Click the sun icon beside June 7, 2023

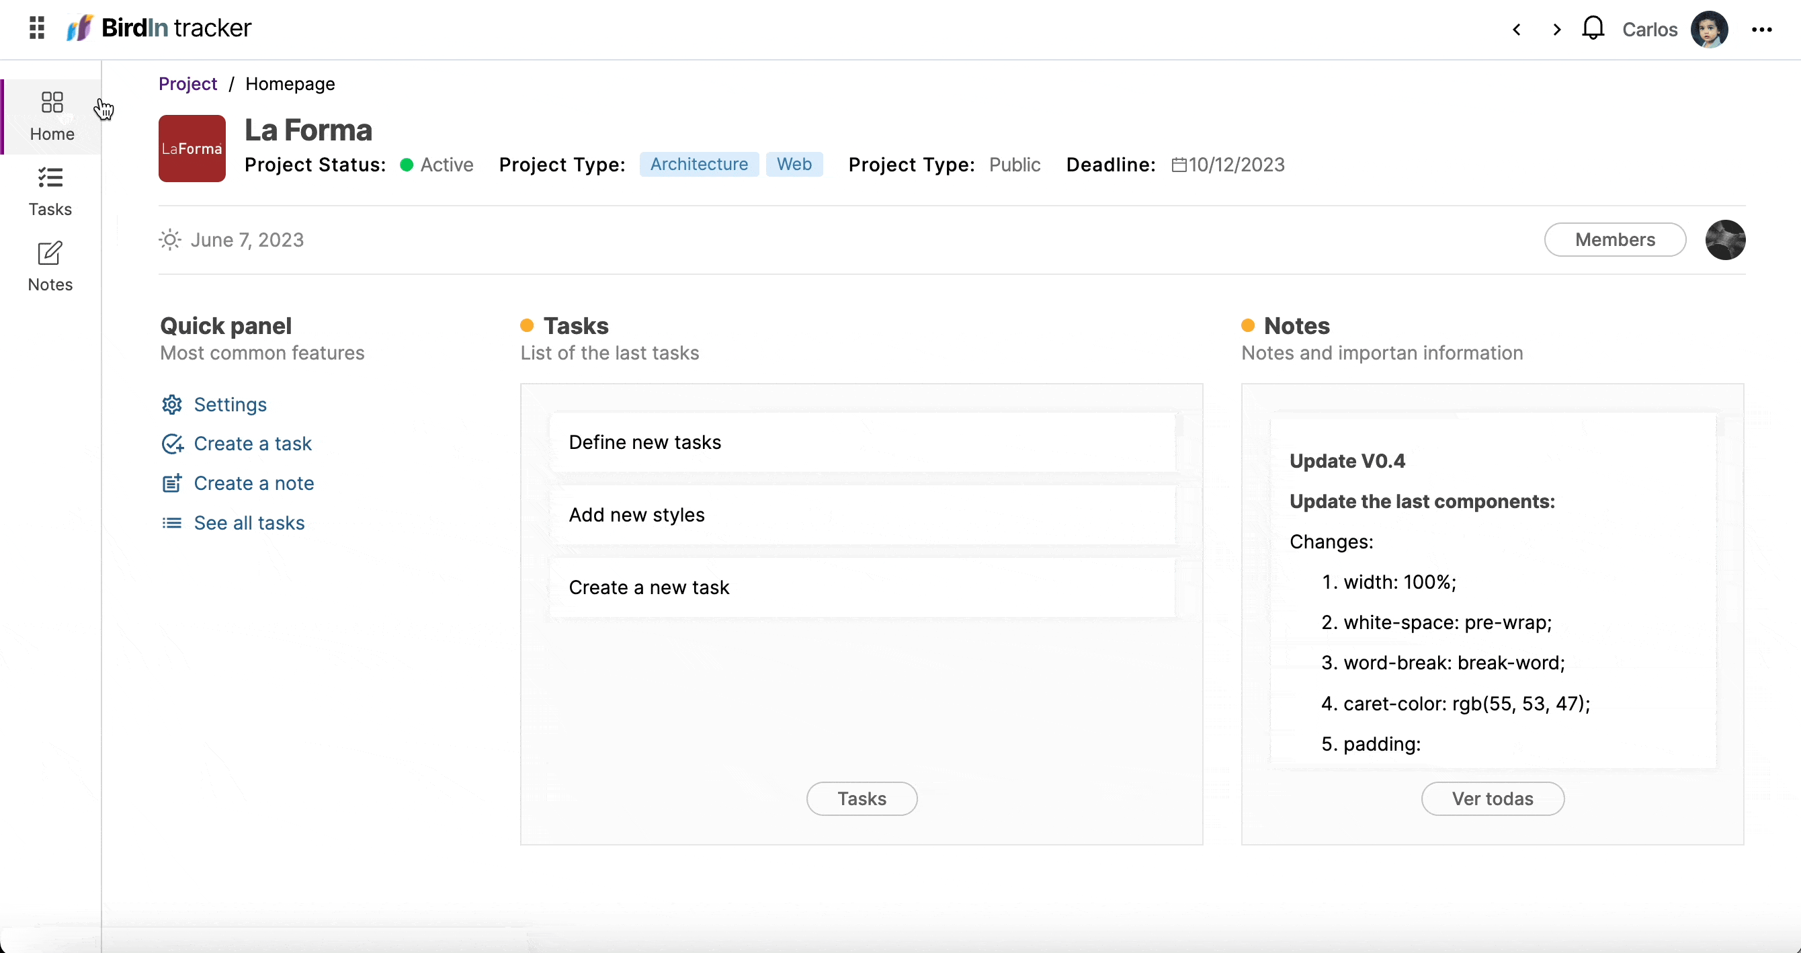click(170, 240)
